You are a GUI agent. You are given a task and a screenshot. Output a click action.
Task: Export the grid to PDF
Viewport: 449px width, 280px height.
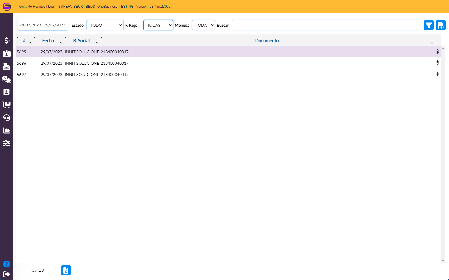click(x=440, y=25)
